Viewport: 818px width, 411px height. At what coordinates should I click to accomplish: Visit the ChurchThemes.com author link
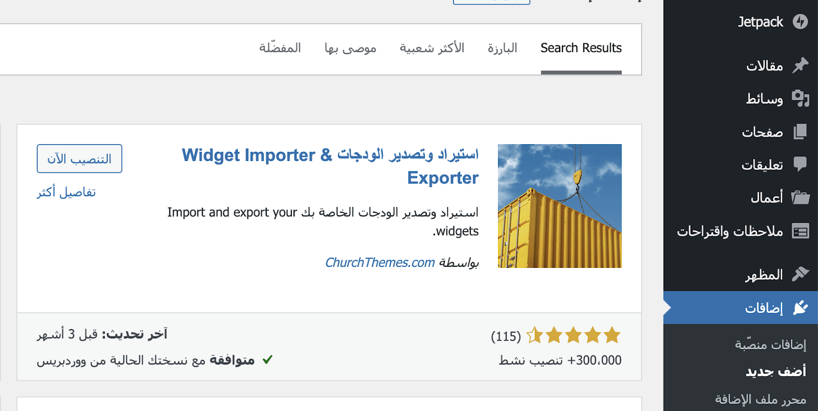point(380,262)
